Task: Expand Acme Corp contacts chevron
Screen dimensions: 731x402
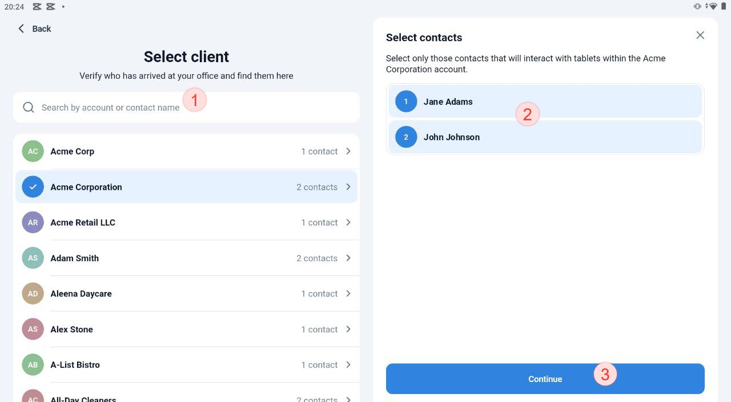Action: tap(348, 151)
